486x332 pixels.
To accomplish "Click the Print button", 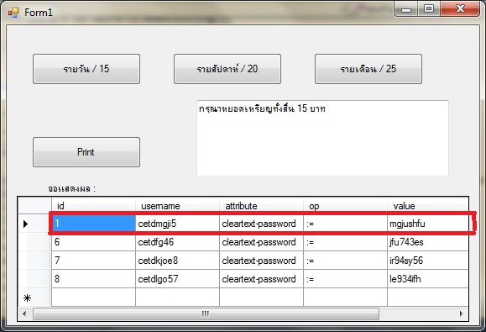I will [x=86, y=152].
